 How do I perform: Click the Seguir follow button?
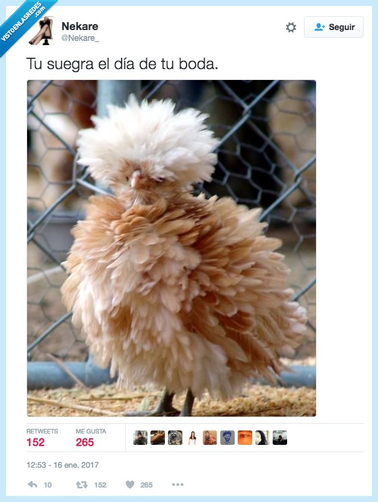click(x=333, y=27)
